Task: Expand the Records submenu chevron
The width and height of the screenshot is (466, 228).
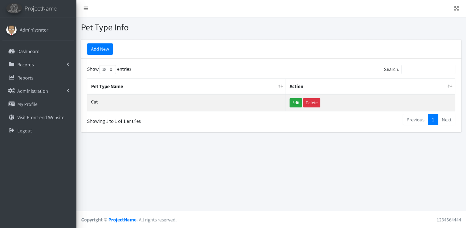Action: coord(68,64)
